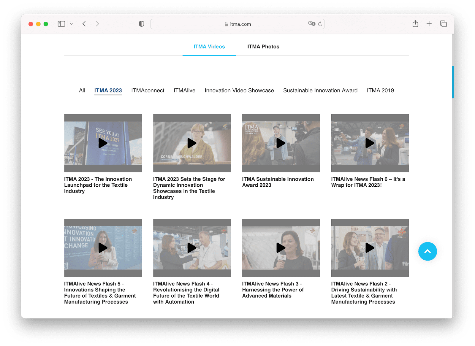The height and width of the screenshot is (346, 475).
Task: Select the ITMAconnect filter
Action: point(148,91)
